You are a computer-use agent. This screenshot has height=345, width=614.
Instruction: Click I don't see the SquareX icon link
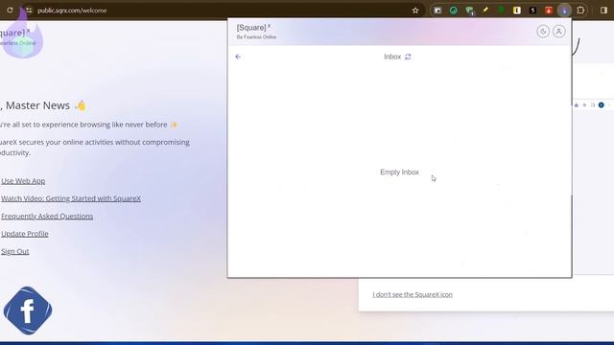[413, 294]
